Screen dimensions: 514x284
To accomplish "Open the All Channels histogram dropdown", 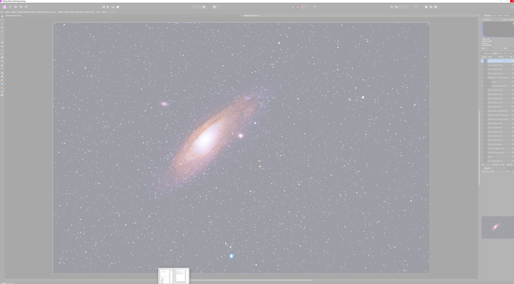I will click(489, 20).
